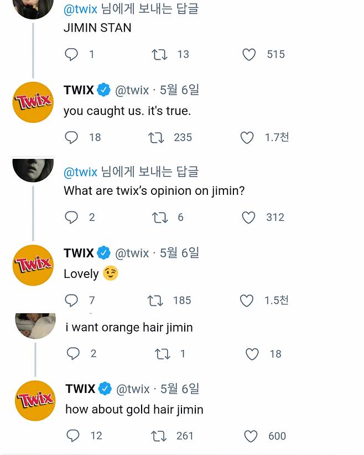Open replies on "What are twix's opinion on jimin?"
364x455 pixels.
pyautogui.click(x=71, y=218)
